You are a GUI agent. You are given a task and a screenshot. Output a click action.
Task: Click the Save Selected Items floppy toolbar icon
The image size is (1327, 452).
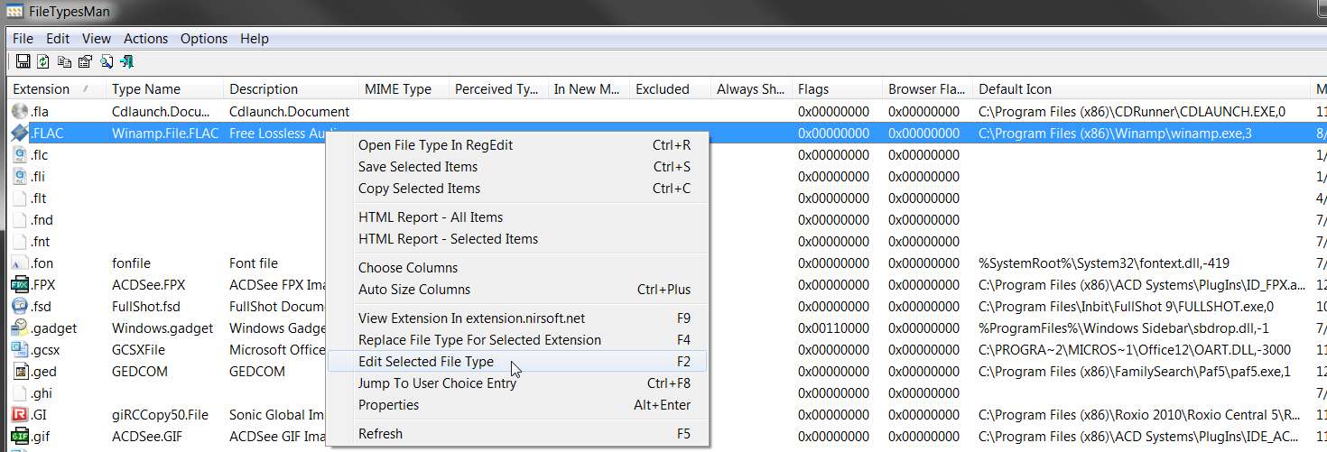click(x=22, y=62)
